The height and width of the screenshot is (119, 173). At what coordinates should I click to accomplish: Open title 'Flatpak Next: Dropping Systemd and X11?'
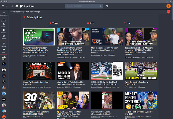click(139, 113)
